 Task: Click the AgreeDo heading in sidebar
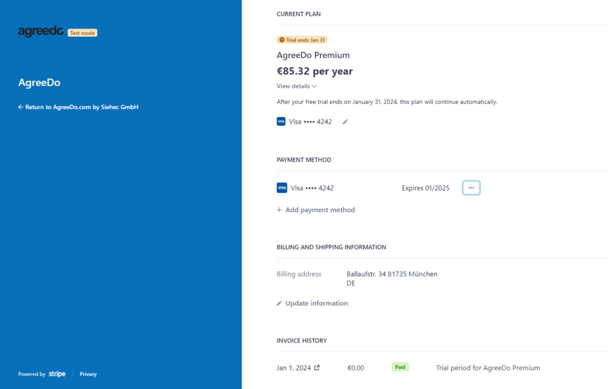[39, 83]
